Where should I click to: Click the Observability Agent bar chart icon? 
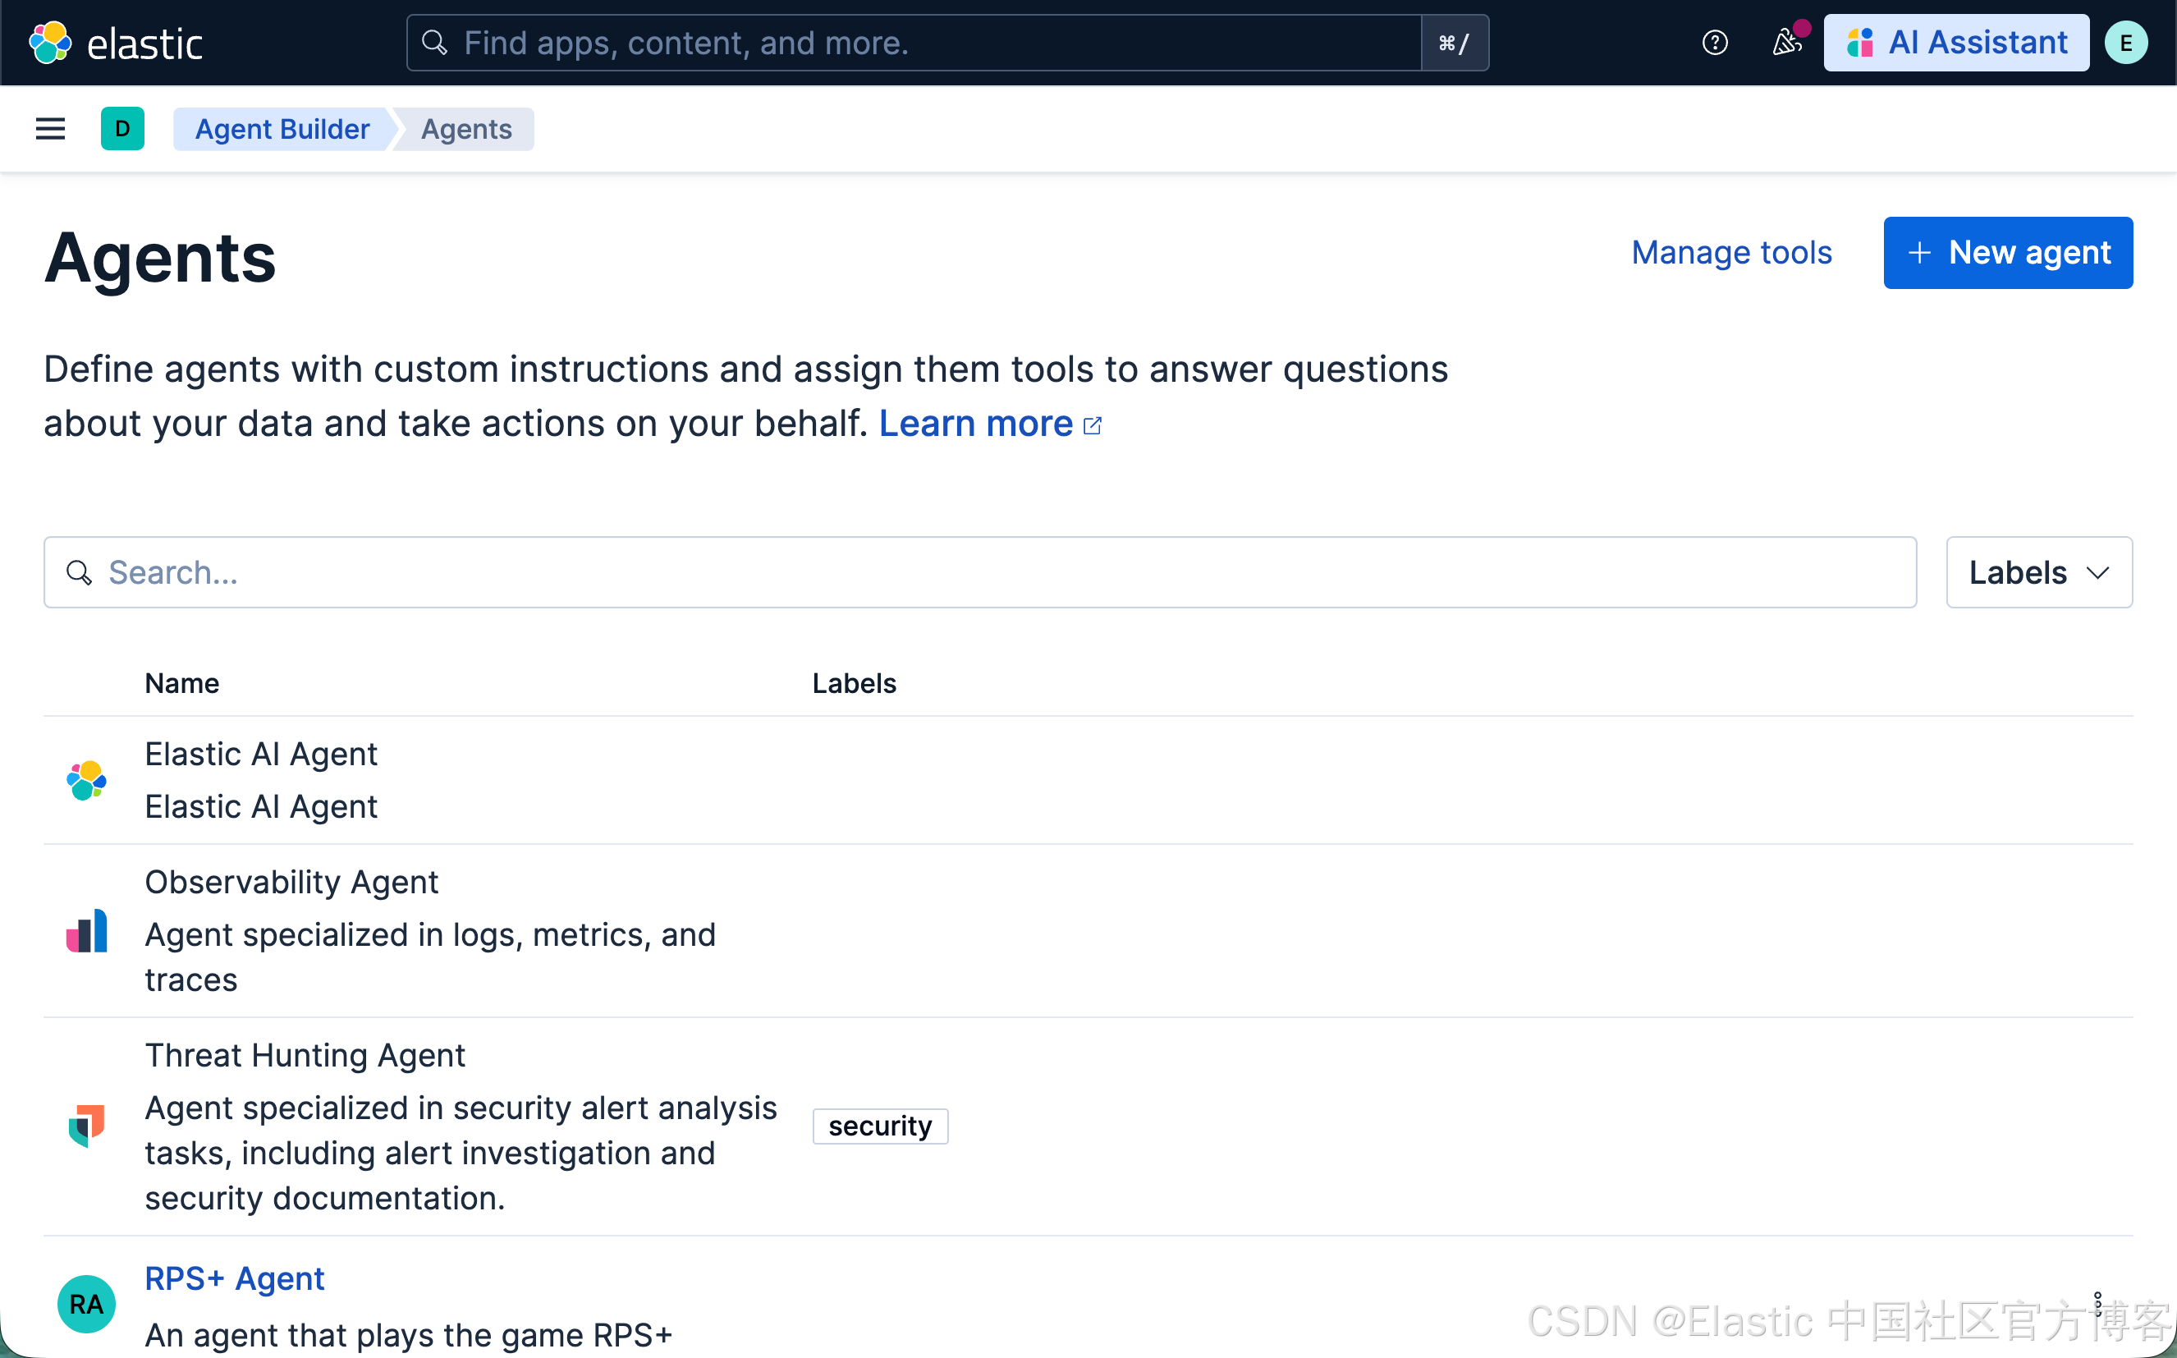(86, 930)
